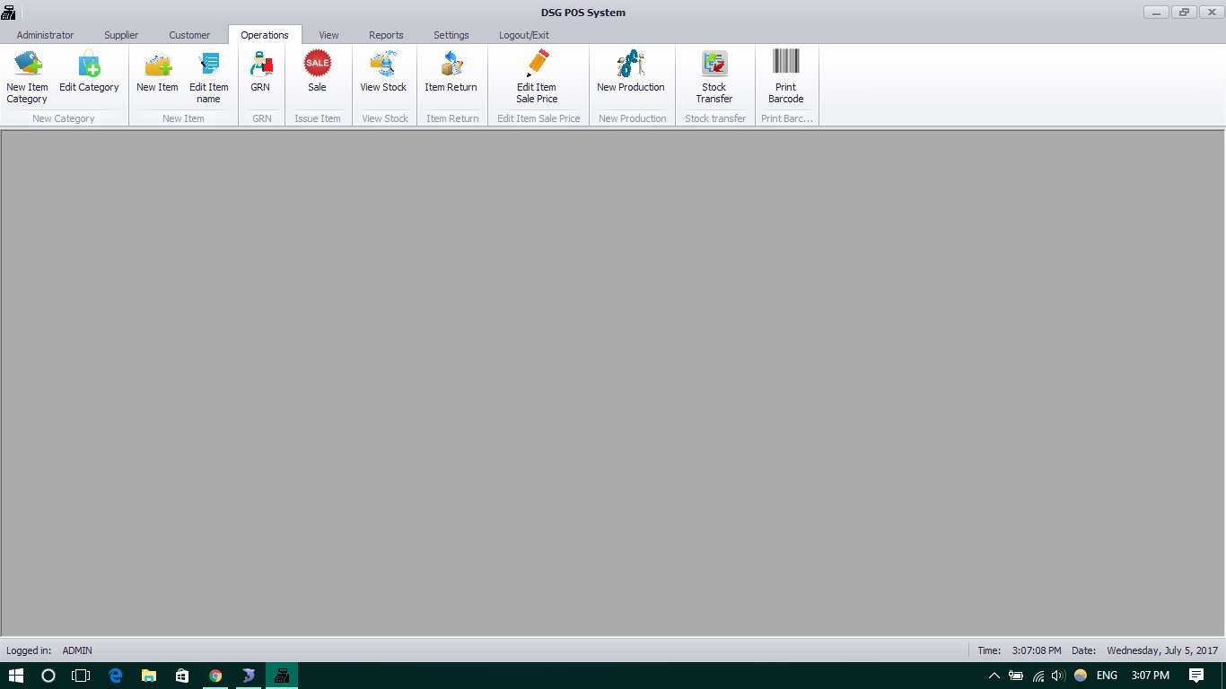
Task: Open Google Chrome from the taskbar
Action: click(215, 676)
